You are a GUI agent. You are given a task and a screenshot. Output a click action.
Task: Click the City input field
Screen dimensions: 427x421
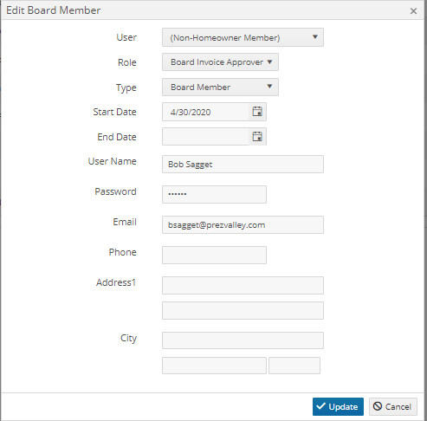tap(243, 340)
